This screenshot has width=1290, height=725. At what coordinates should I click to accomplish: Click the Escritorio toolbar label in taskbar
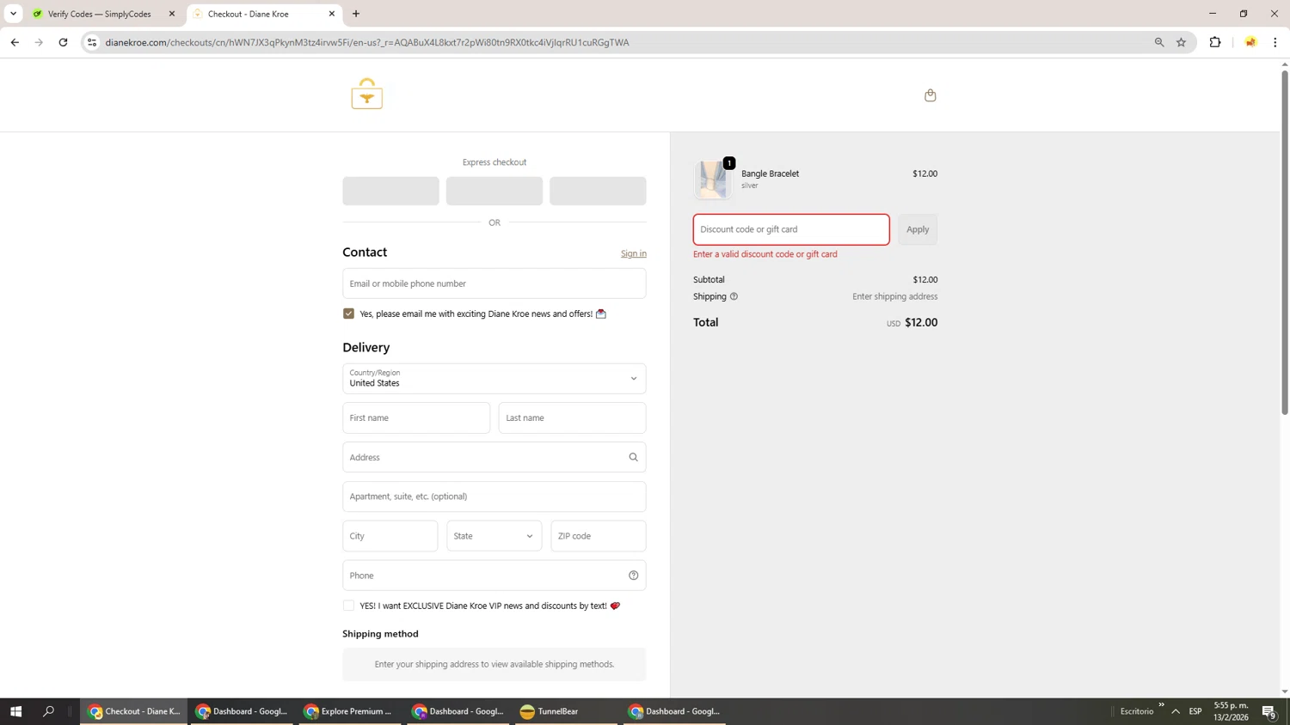(x=1137, y=711)
